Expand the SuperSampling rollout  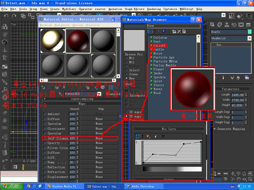point(82,99)
